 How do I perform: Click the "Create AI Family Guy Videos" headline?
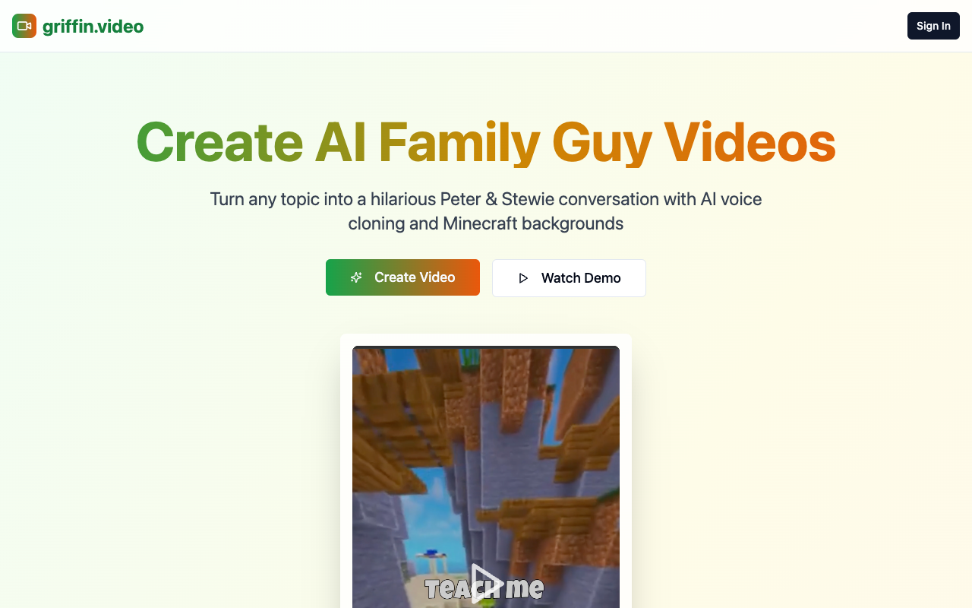coord(486,142)
